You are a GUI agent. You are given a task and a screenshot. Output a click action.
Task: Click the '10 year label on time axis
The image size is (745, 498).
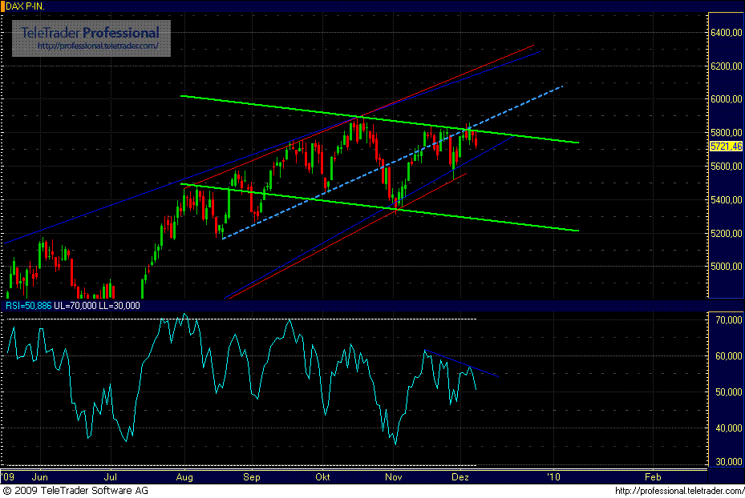(553, 477)
